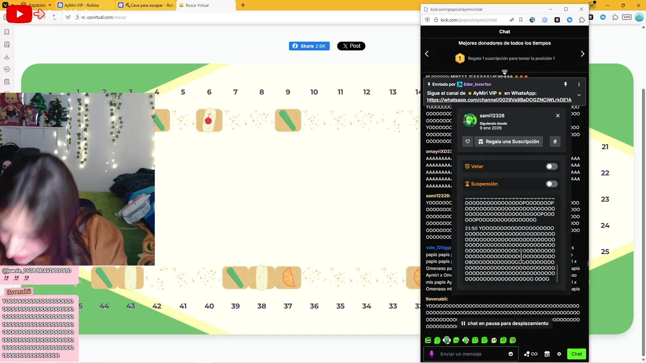Click the pale slice at position 38
646x363 pixels.
pos(261,278)
